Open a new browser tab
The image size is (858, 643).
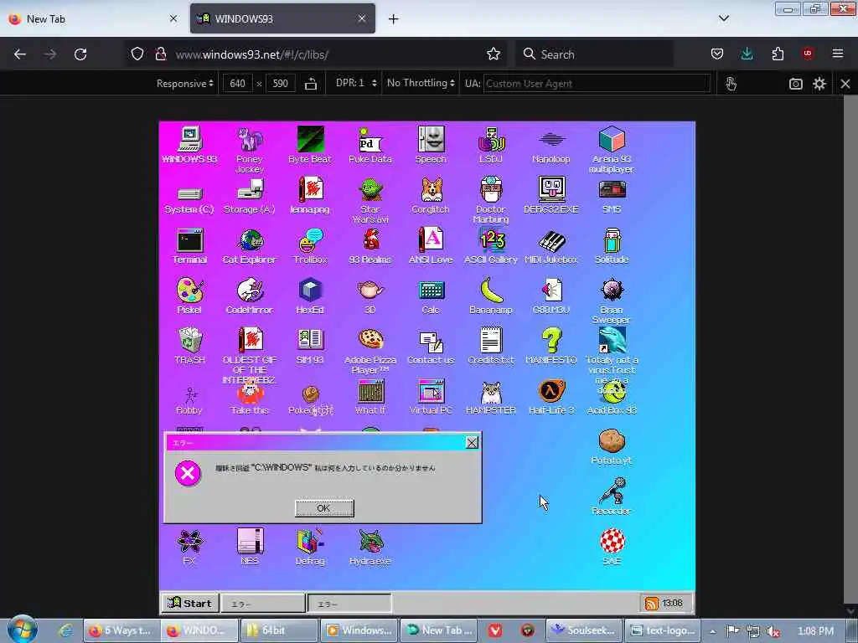click(394, 19)
